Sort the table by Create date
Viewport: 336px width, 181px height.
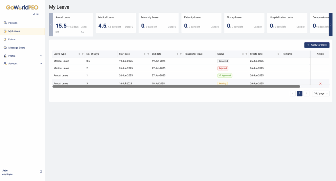coord(278,54)
